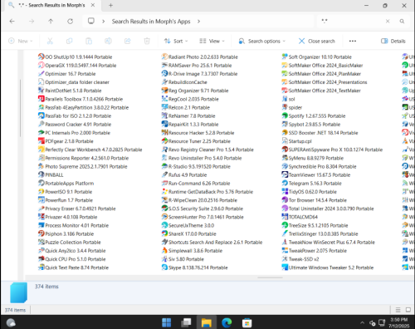The image size is (415, 329).
Task: Click the ShareX 17.0.0 Portable icon
Action: [164, 233]
